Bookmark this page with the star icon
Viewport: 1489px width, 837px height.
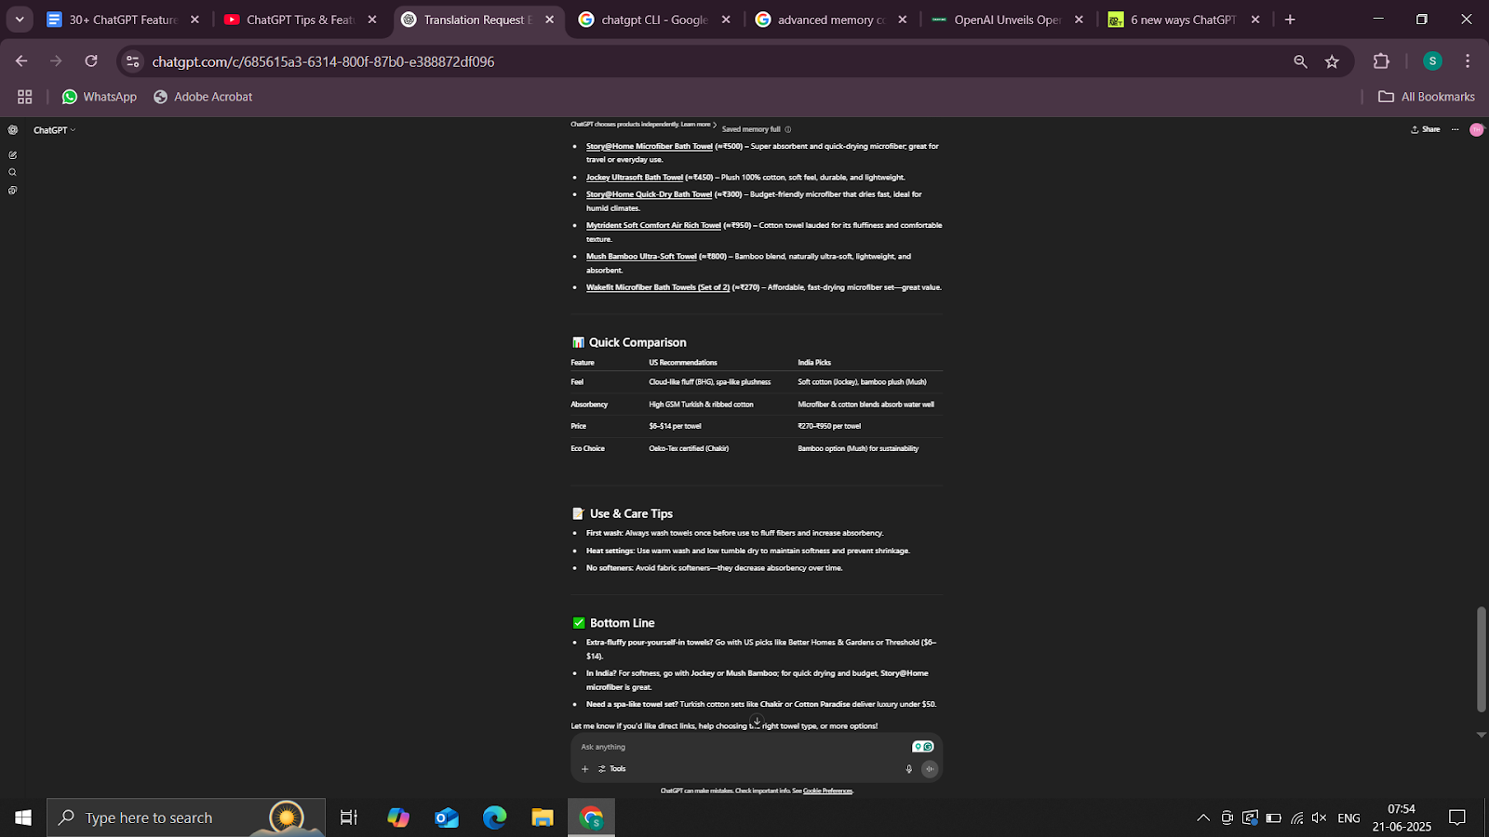[1332, 61]
